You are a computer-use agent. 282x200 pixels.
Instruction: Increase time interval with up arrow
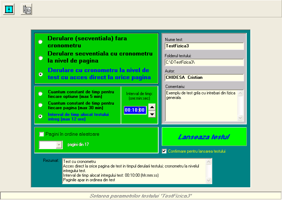point(152,107)
